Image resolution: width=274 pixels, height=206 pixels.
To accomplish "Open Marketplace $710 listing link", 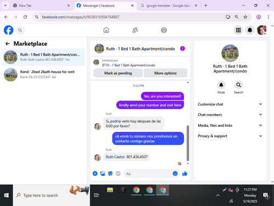I will coord(129,65).
